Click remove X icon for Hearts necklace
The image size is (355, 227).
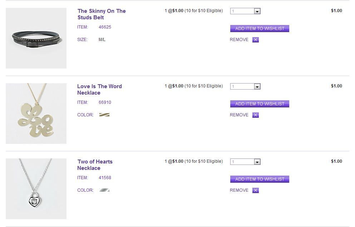[255, 191]
